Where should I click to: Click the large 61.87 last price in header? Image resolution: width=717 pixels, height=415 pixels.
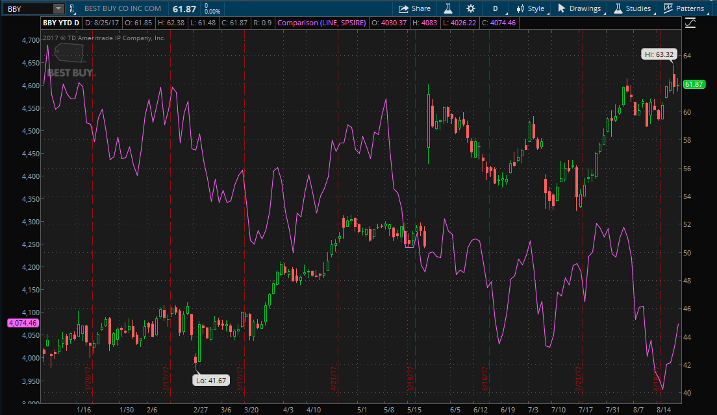(184, 9)
